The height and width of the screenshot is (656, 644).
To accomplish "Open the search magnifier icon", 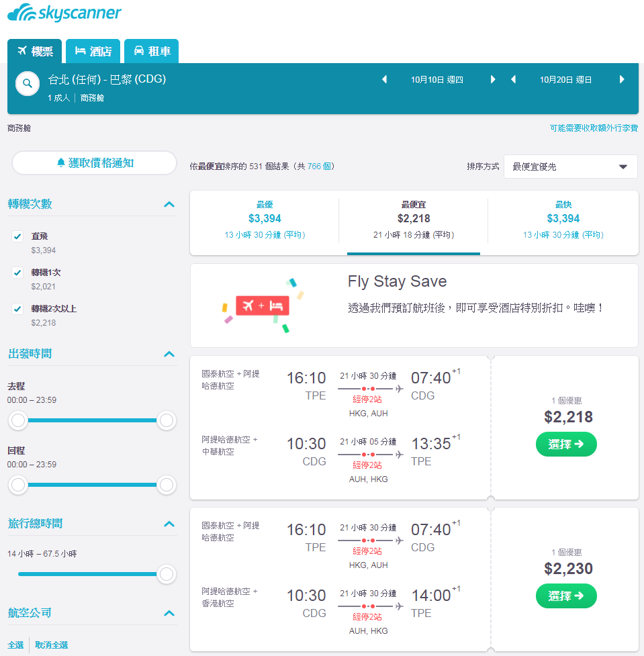I will coord(28,84).
